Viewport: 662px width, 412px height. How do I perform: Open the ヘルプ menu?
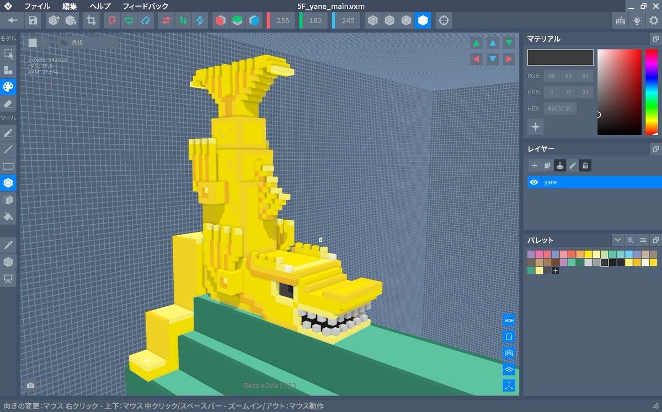pos(100,6)
